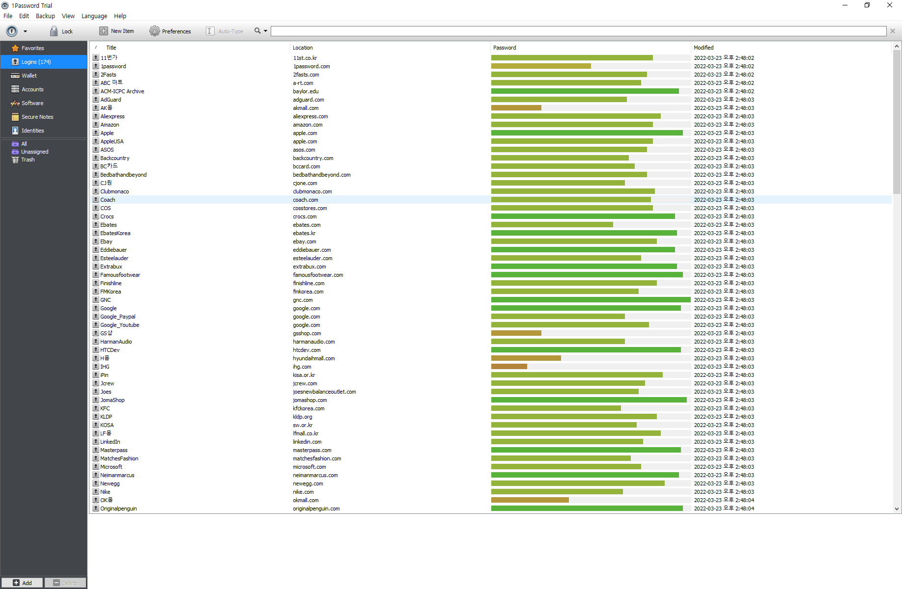Select the Masterpass entry

[x=114, y=450]
